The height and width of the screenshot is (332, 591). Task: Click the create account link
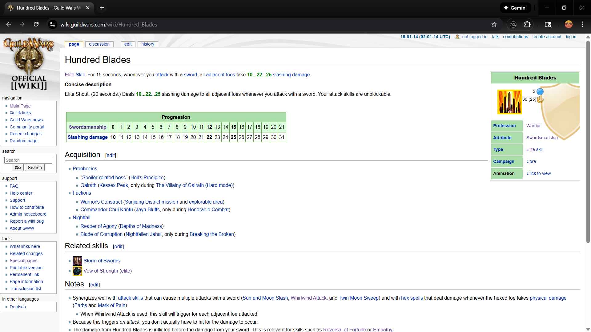coord(547,37)
